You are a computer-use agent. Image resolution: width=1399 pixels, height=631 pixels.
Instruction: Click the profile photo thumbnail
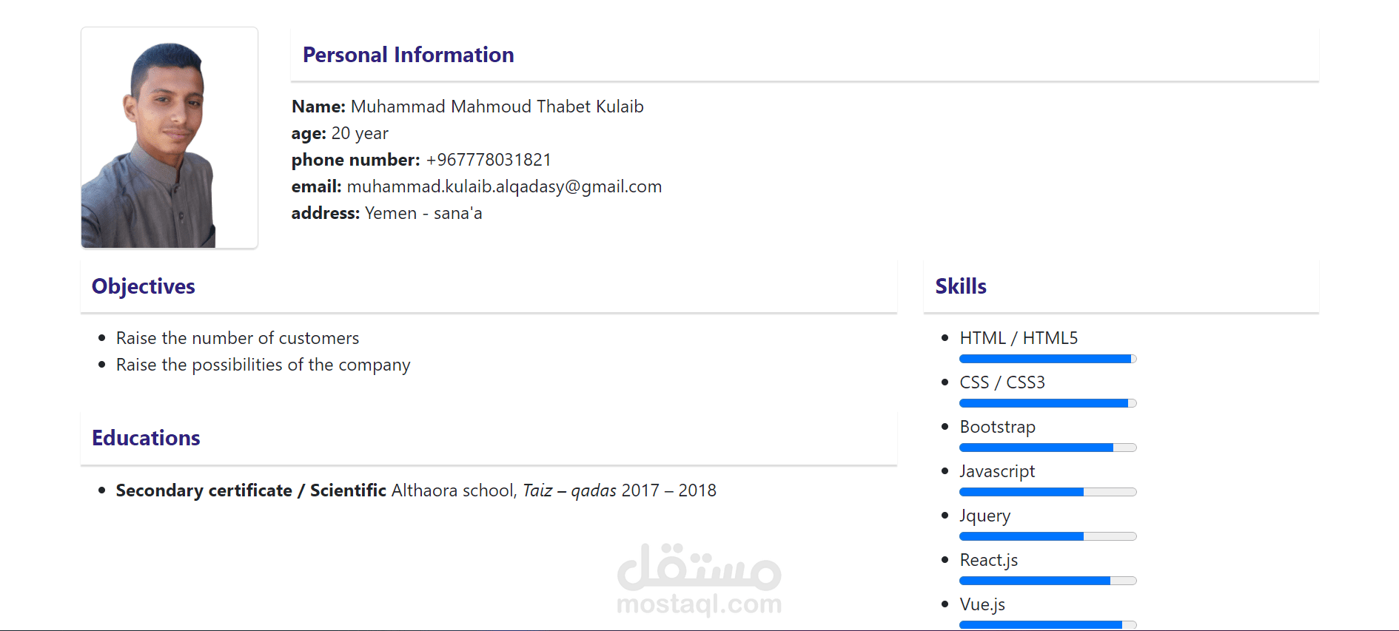[x=170, y=138]
